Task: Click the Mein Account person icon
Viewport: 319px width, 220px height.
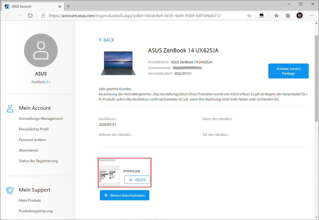Action: click(x=10, y=108)
